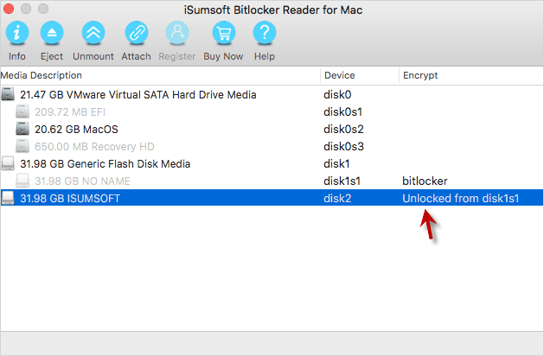The image size is (544, 356).
Task: Select the 31.98 GB Generic Flash Disk Media
Action: pyautogui.click(x=272, y=163)
